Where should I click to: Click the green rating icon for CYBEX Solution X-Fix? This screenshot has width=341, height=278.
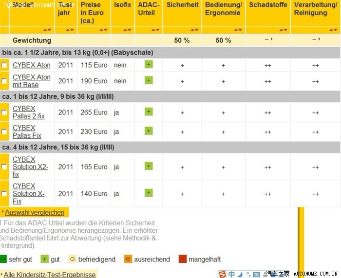tap(149, 193)
